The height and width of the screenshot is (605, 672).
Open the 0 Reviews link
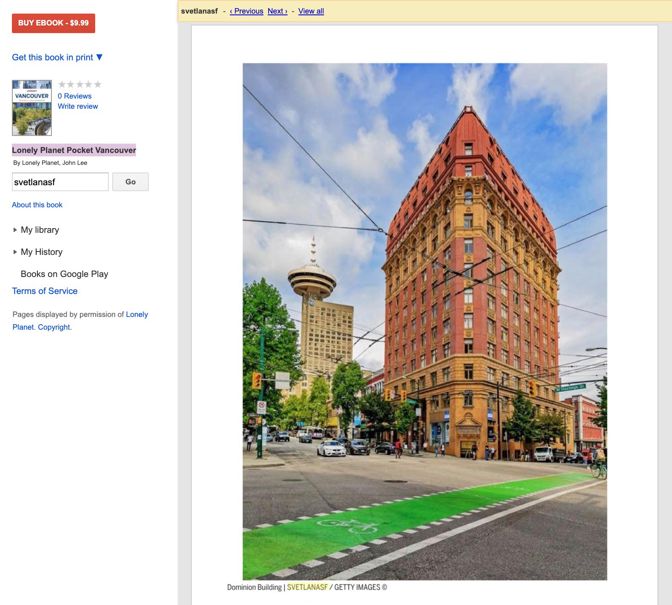[75, 96]
